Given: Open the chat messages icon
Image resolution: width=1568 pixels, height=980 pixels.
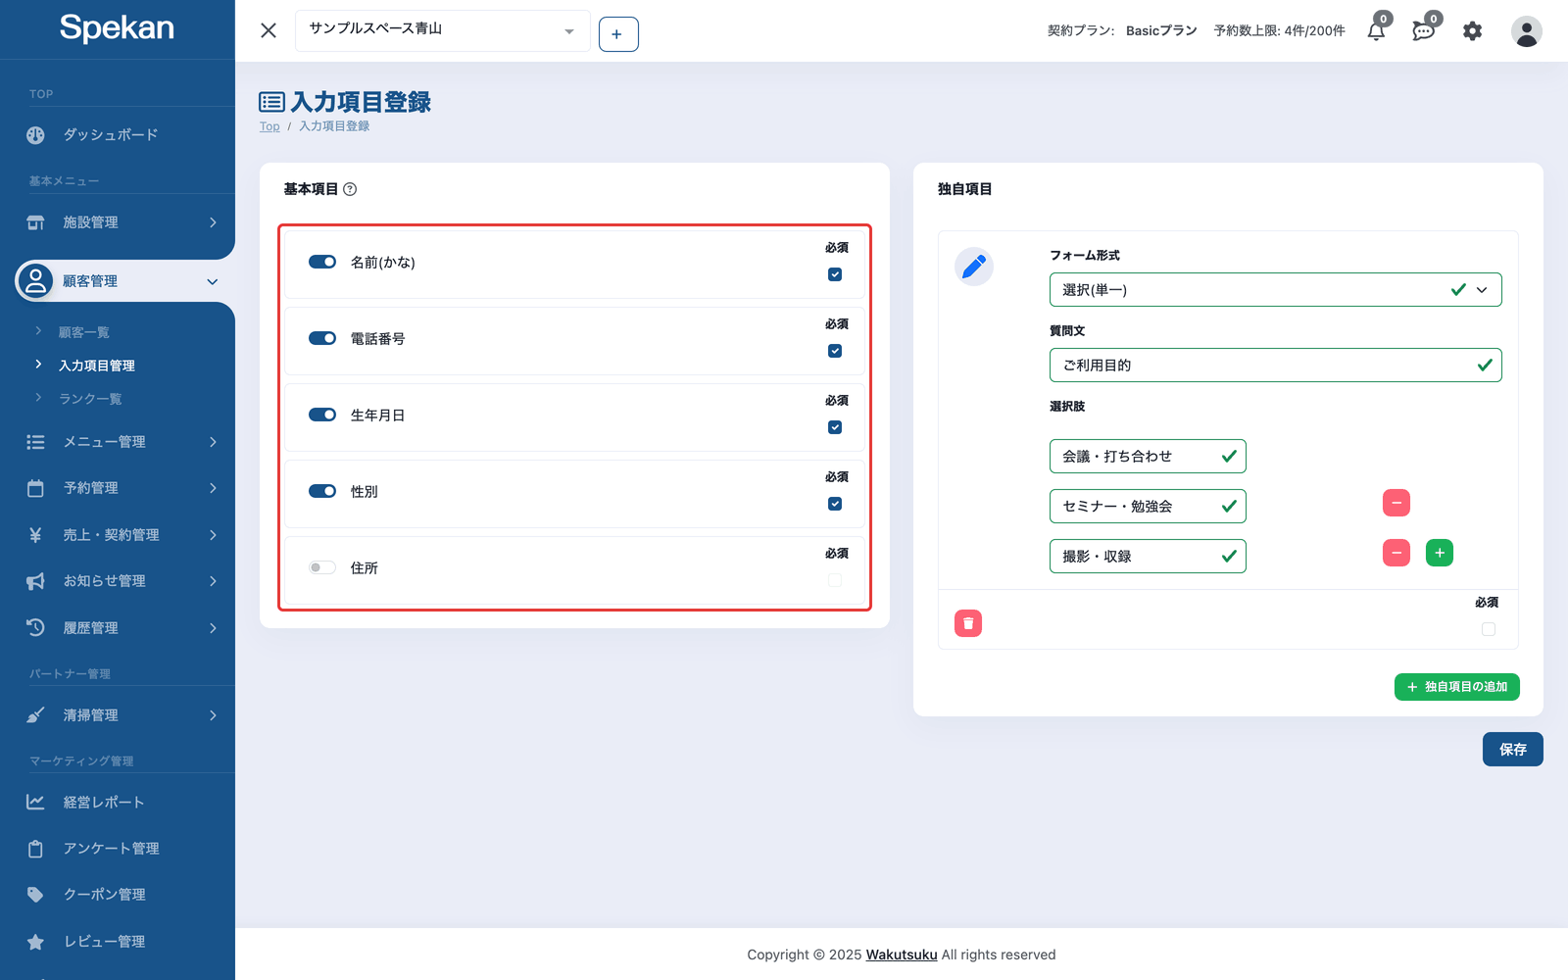Looking at the screenshot, I should pos(1424,31).
